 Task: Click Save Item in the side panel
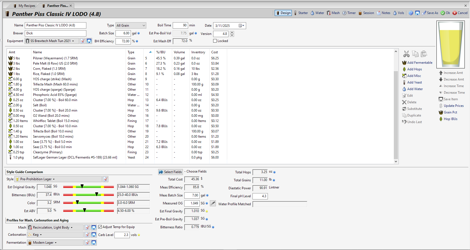pos(448,99)
